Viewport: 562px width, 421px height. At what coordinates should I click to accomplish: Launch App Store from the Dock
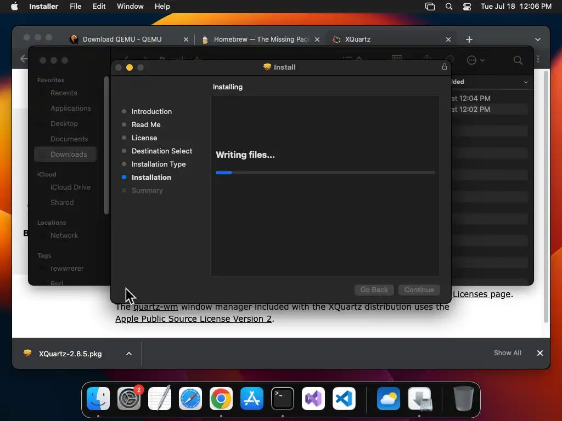251,399
